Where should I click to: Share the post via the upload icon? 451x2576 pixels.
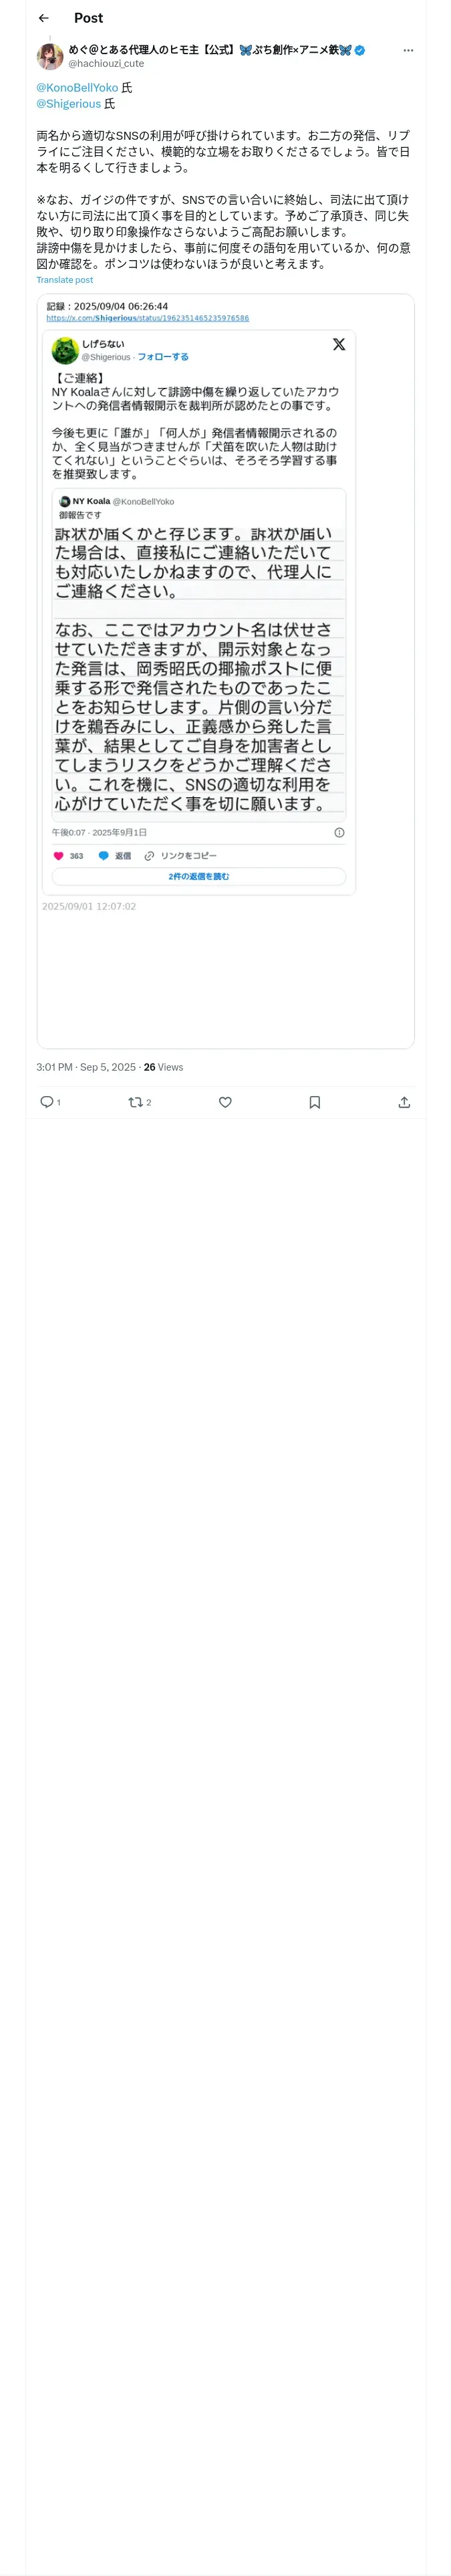coord(404,1102)
